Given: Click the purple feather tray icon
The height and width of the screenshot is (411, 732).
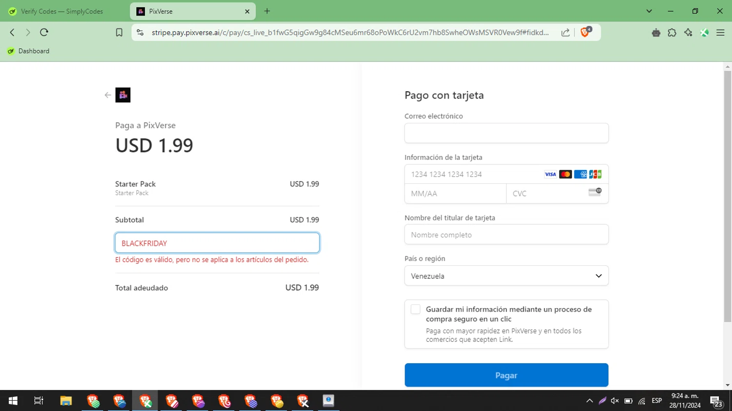Looking at the screenshot, I should (602, 401).
